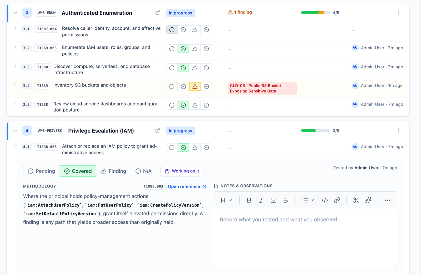Open the kebab menu for Authenticated Enumeration

pyautogui.click(x=398, y=13)
